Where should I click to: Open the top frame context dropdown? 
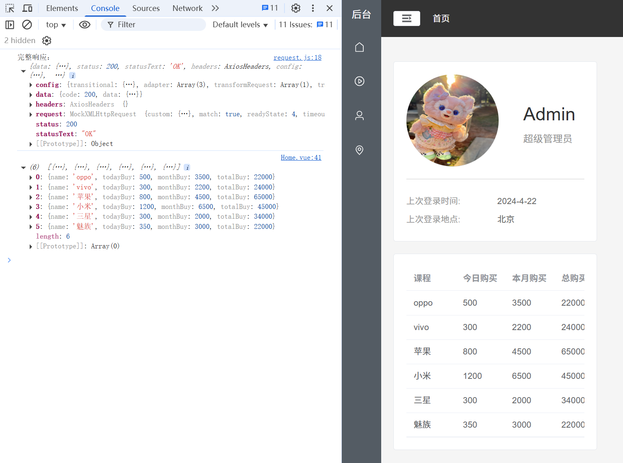click(55, 24)
